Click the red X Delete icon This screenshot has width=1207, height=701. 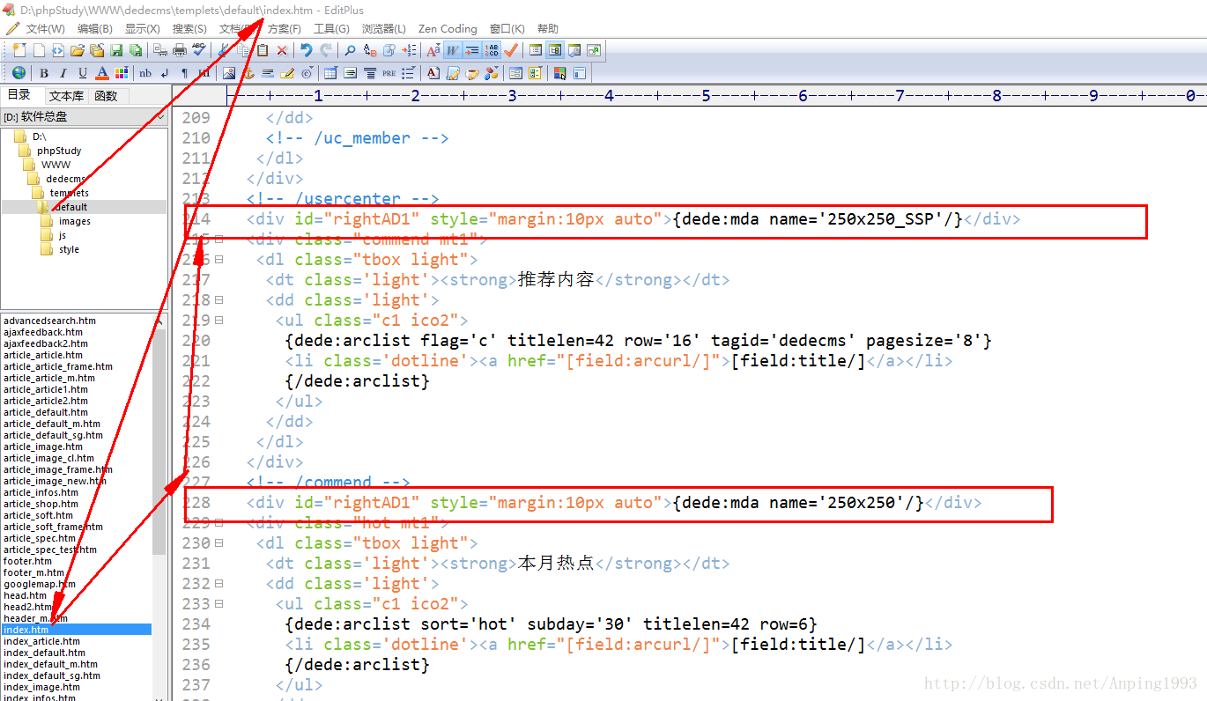coord(282,50)
